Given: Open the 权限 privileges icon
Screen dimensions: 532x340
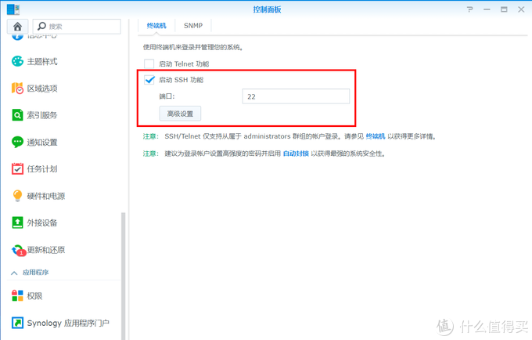Looking at the screenshot, I should (x=17, y=296).
